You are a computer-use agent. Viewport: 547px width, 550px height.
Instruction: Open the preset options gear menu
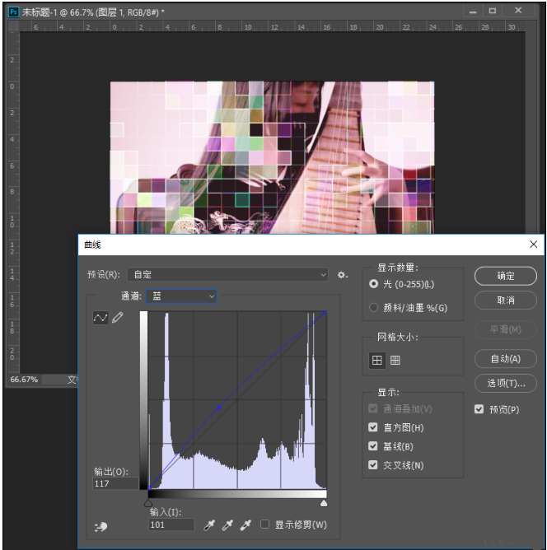343,275
